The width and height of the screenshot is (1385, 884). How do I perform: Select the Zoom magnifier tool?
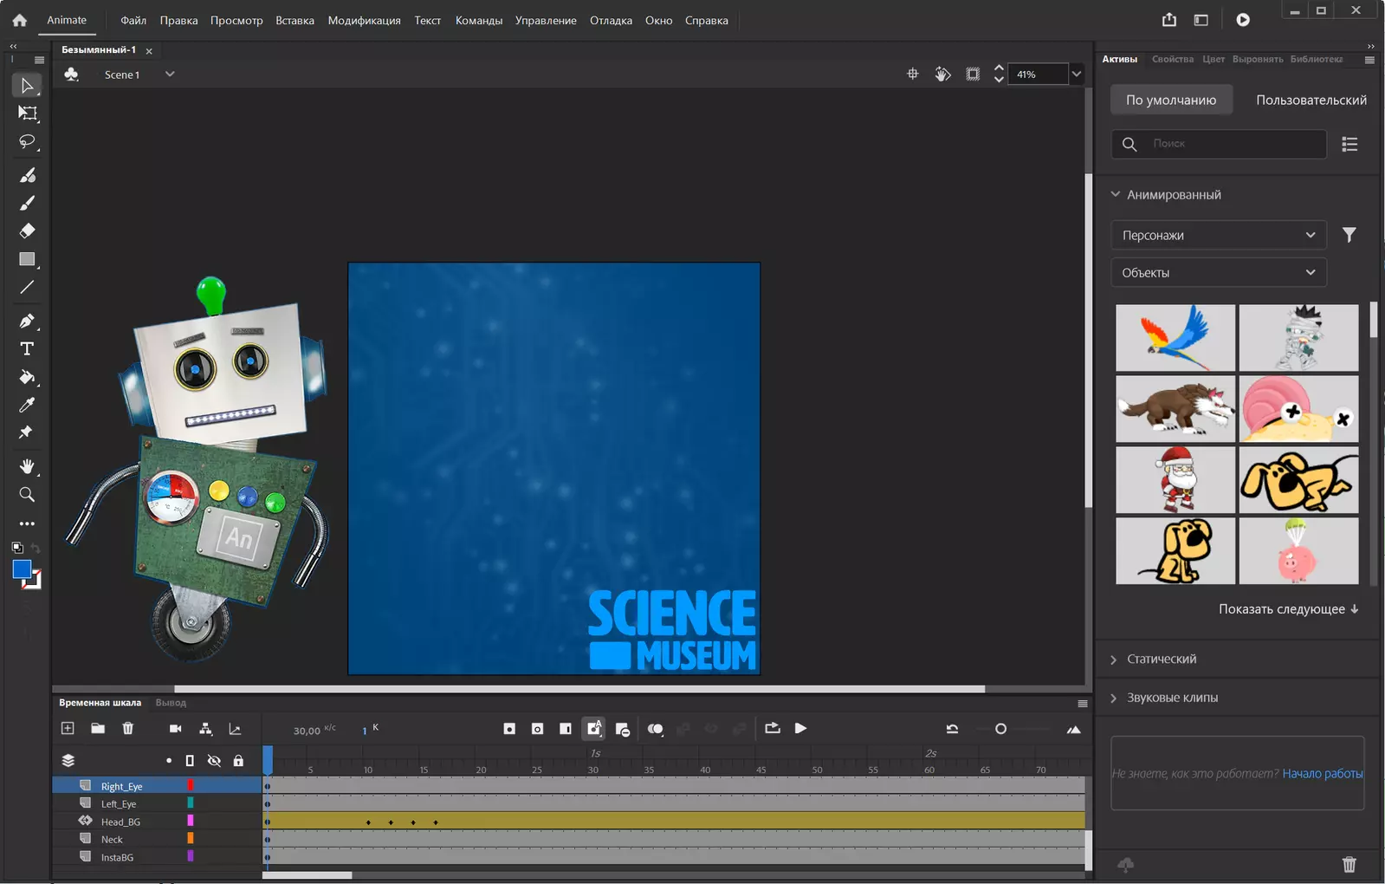click(27, 494)
